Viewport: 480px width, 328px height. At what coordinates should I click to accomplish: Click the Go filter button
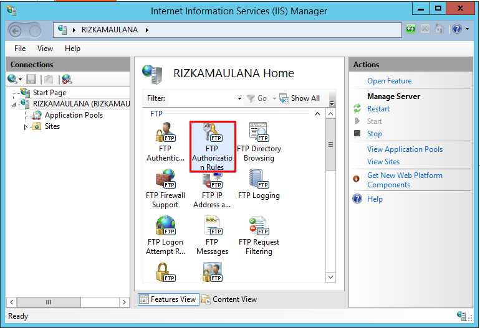tap(257, 98)
